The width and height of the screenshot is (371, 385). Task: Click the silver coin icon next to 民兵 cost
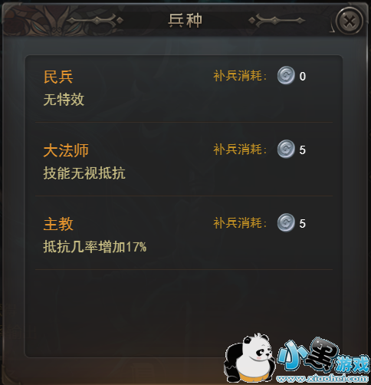click(x=286, y=76)
